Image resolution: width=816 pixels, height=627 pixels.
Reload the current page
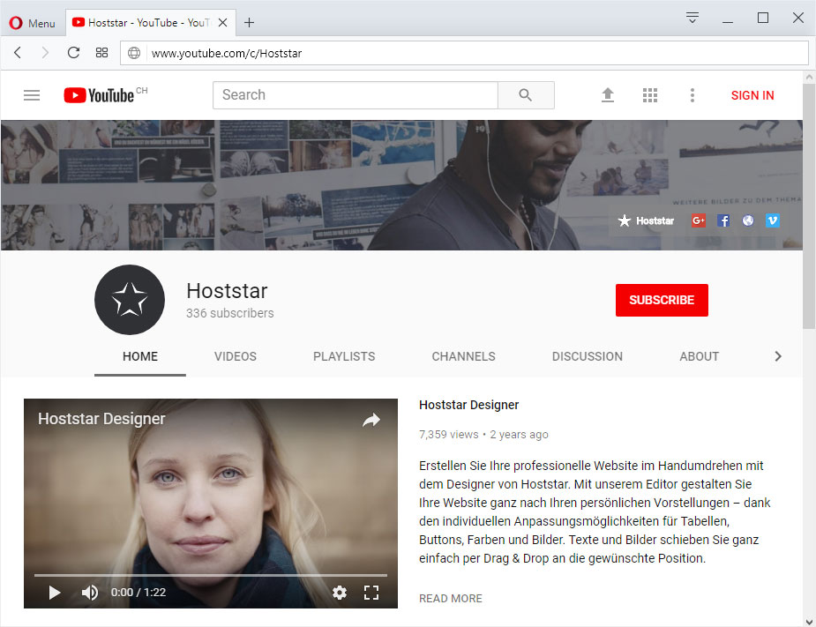pyautogui.click(x=73, y=53)
